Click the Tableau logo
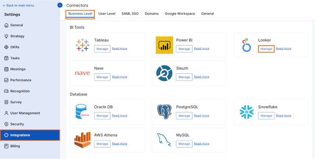This screenshot has width=315, height=159. coord(82,45)
